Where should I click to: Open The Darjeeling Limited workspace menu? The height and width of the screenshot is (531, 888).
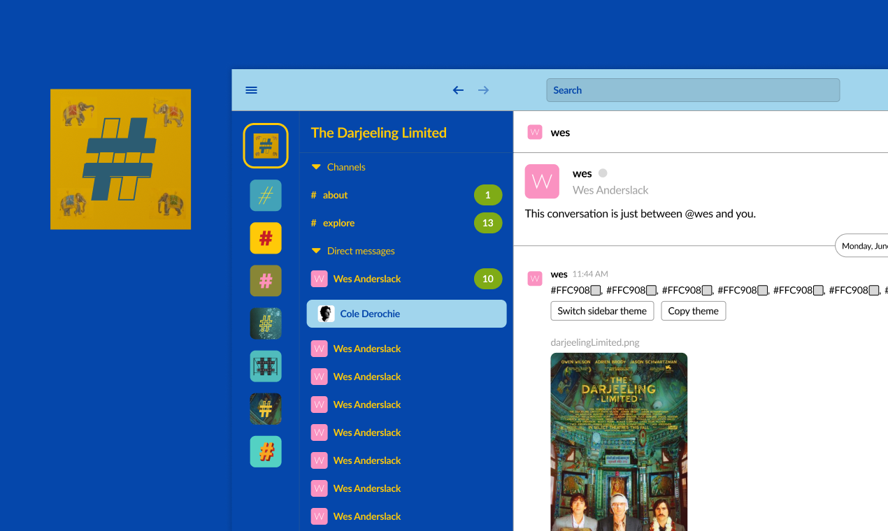[378, 133]
